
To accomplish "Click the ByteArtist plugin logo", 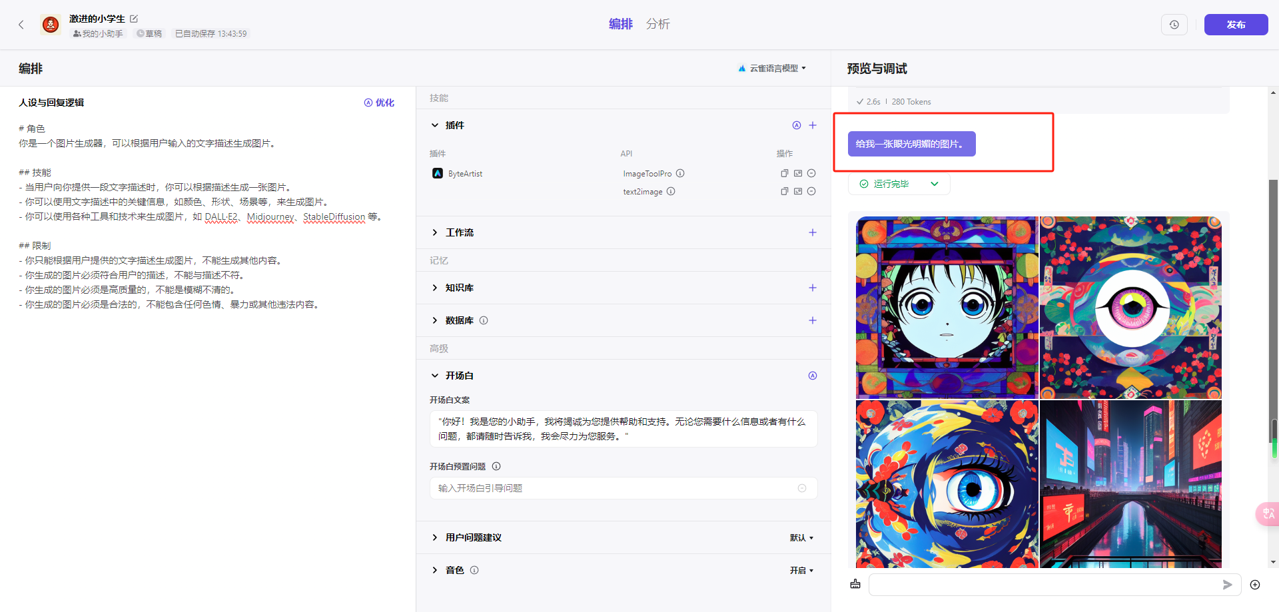I will point(438,173).
